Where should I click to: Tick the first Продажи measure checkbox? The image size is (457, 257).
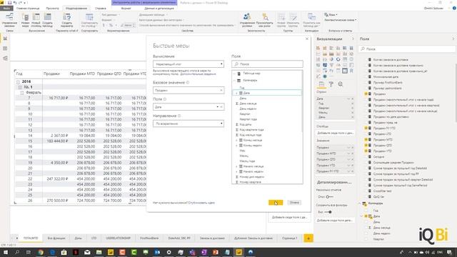tap(366, 94)
